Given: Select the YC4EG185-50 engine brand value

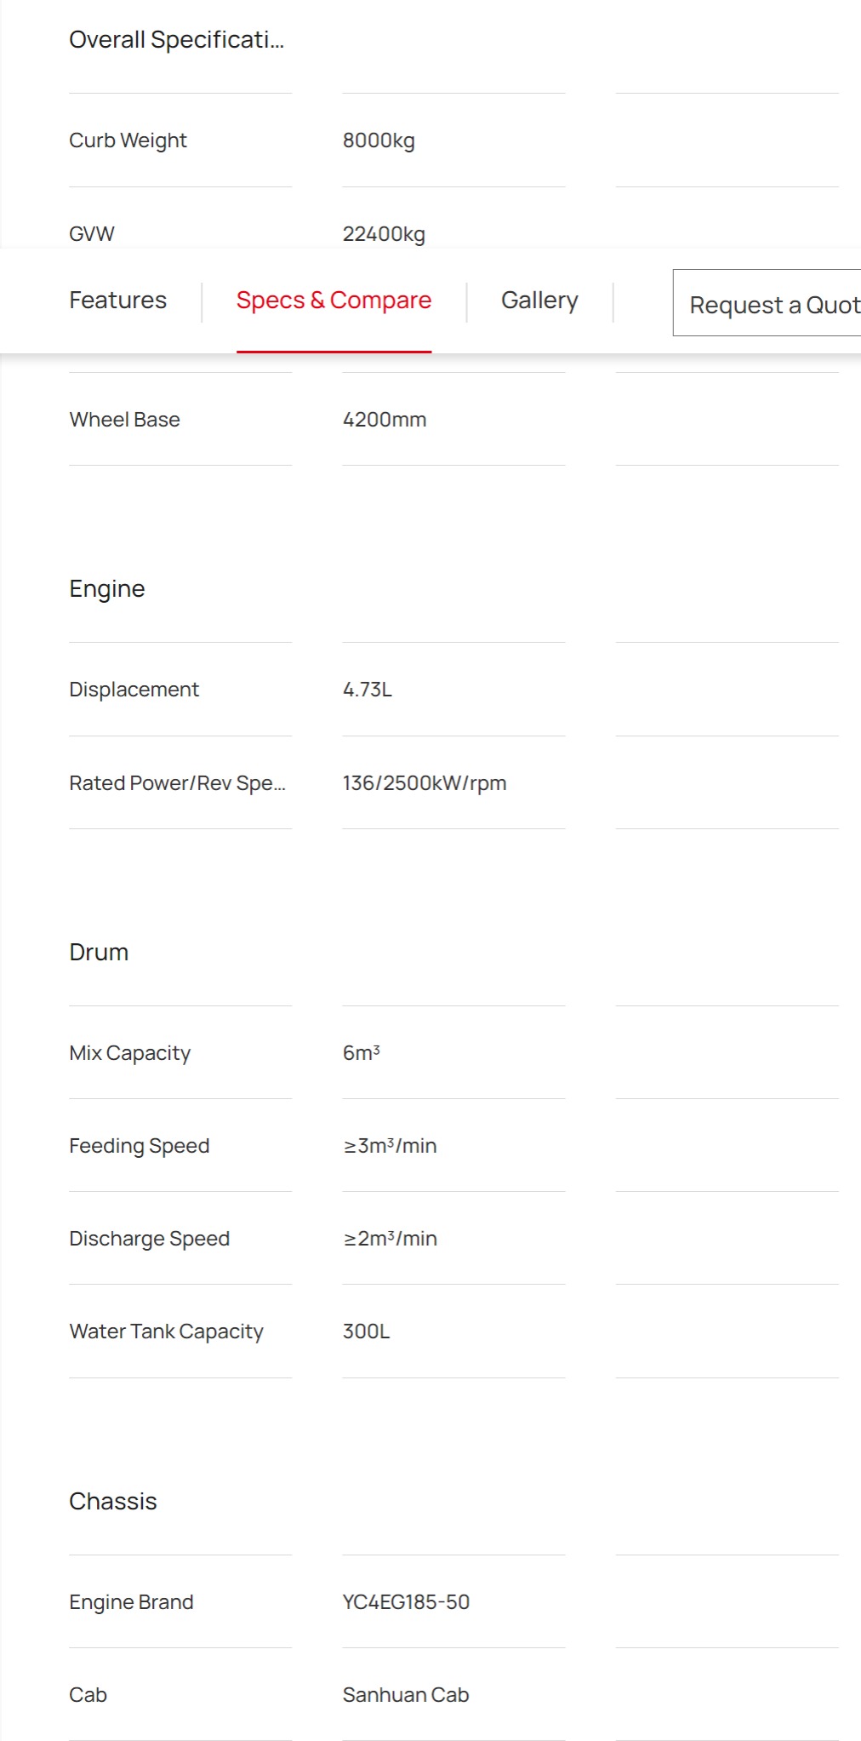Looking at the screenshot, I should 406,1602.
